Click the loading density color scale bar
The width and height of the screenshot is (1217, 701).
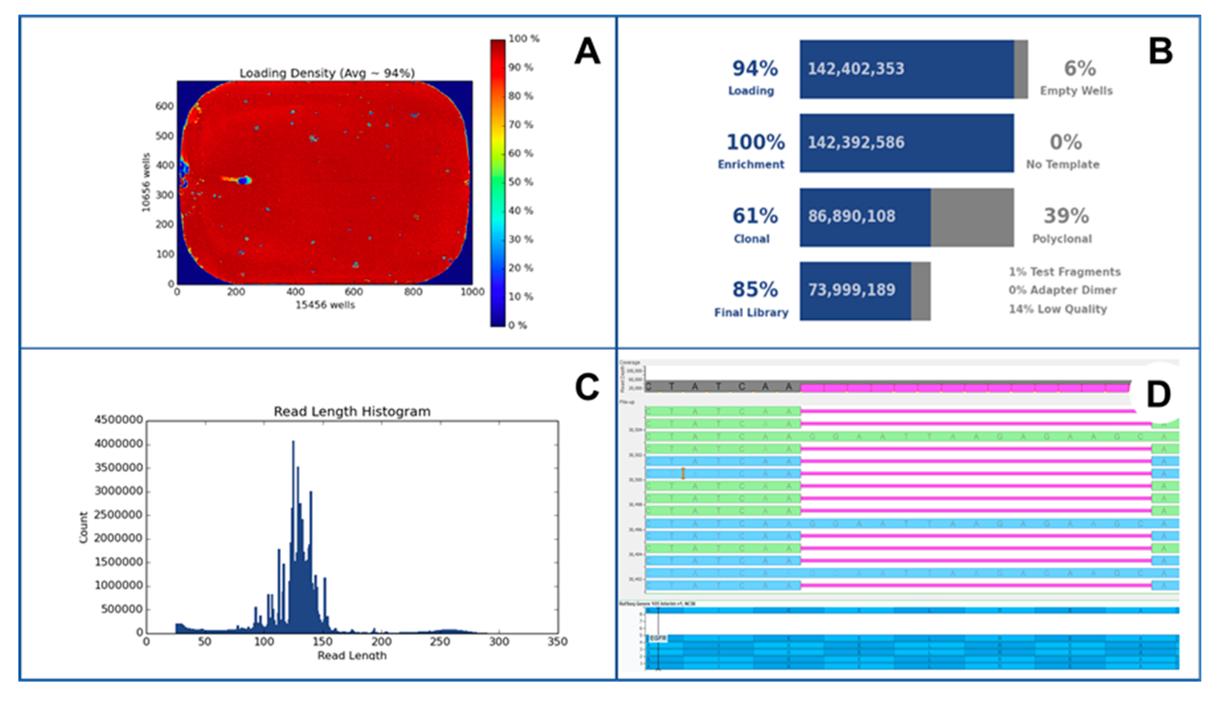click(497, 183)
